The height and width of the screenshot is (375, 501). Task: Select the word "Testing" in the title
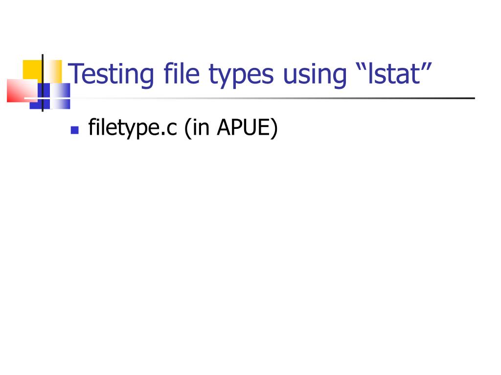(x=111, y=74)
